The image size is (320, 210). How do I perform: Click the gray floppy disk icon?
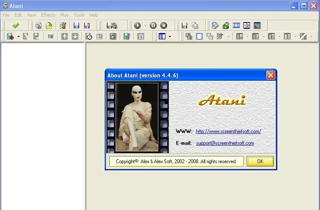click(184, 26)
